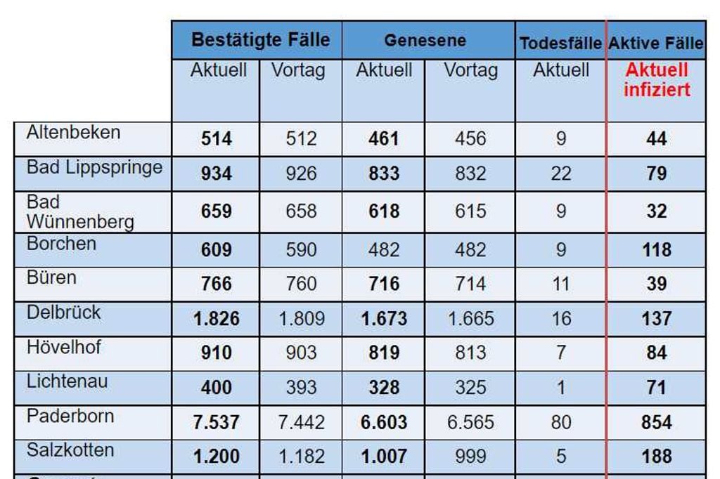This screenshot has width=720, height=479.
Task: Select Salzkotten's active cases value 188
Action: coord(656,457)
